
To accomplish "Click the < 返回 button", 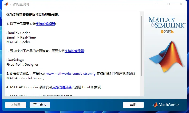I will (15, 105).
